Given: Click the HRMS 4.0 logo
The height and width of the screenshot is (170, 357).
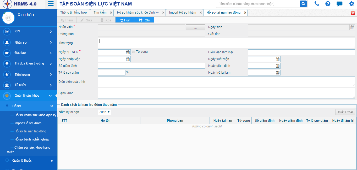Looking at the screenshot, I should click(x=19, y=4).
